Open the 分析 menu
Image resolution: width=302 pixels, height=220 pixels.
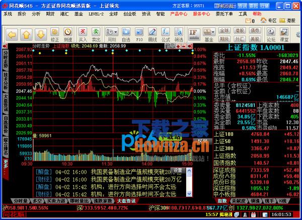[x=36, y=14]
